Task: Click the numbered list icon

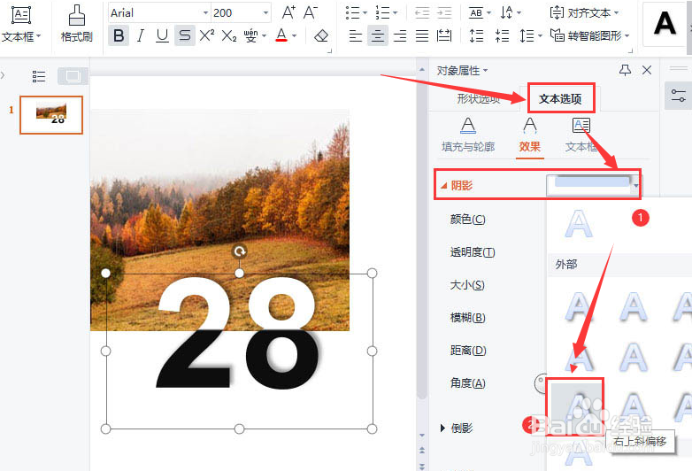Action: tap(382, 12)
